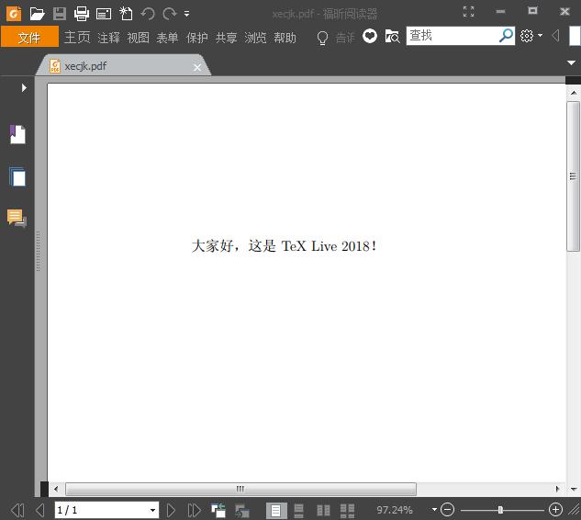581x520 pixels.
Task: Expand the quick access toolbar customization arrow
Action: point(186,14)
